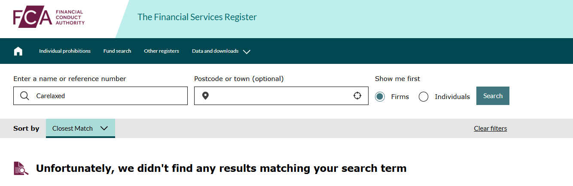Image resolution: width=573 pixels, height=186 pixels.
Task: Click the no-results document search icon
Action: (21, 168)
